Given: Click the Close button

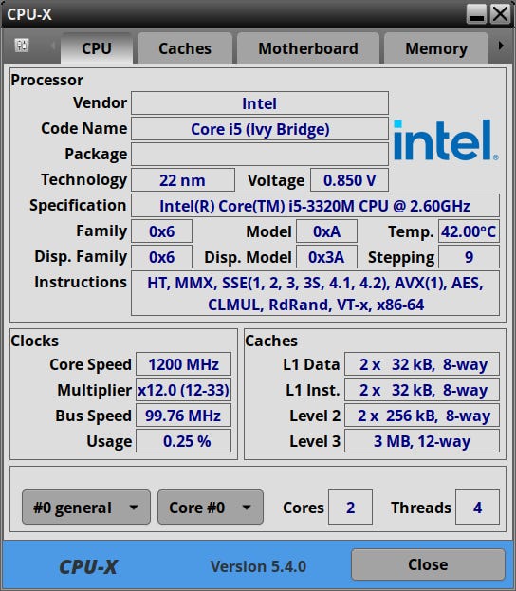Looking at the screenshot, I should (428, 564).
